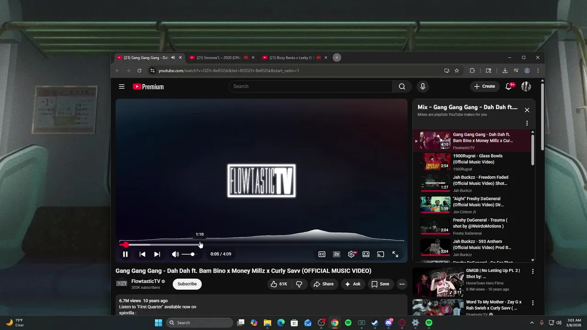The height and width of the screenshot is (330, 587).
Task: Play Jah Buckzz - 593 Anthem from Mix
Action: (471, 248)
